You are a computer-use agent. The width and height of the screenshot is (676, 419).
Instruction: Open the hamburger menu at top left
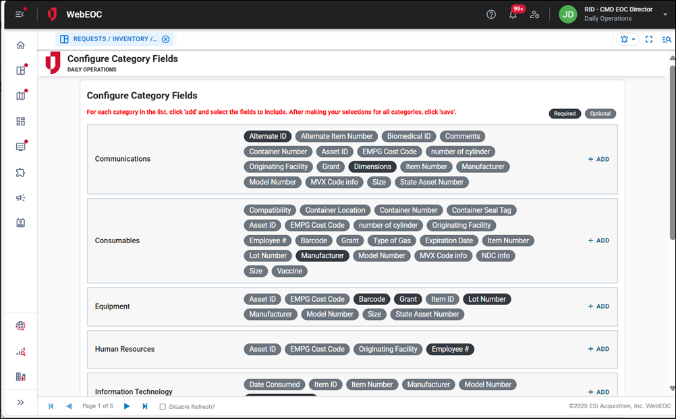click(x=18, y=13)
